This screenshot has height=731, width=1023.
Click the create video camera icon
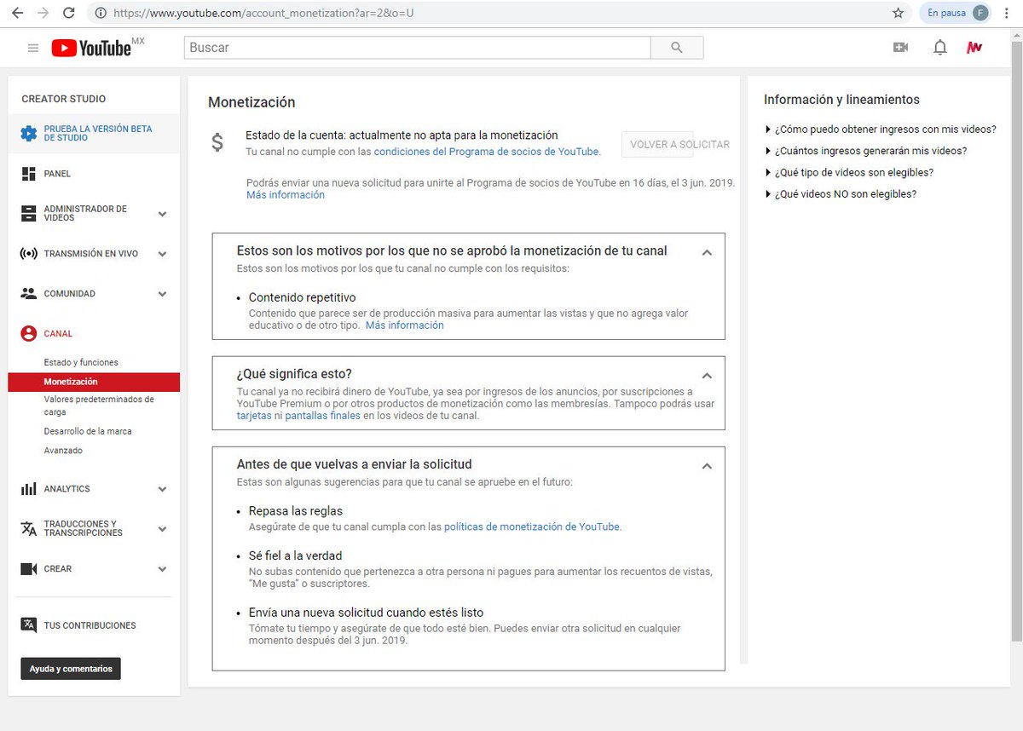coord(900,48)
